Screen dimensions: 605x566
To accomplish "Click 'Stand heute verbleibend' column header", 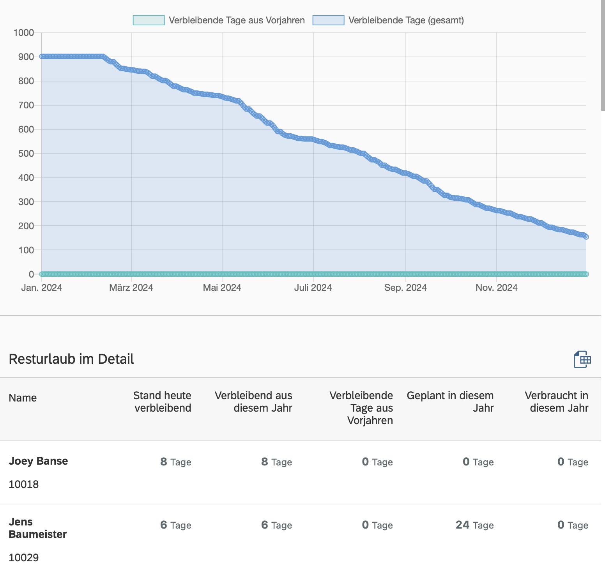I will point(162,402).
